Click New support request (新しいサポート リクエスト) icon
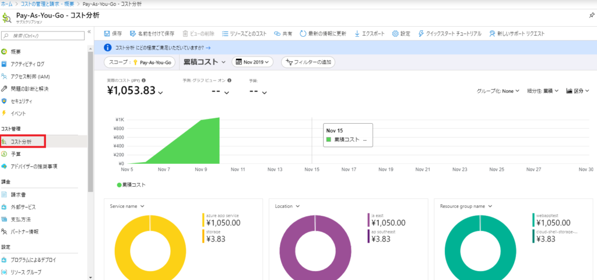Viewport: 597px width, 280px height. coord(492,33)
